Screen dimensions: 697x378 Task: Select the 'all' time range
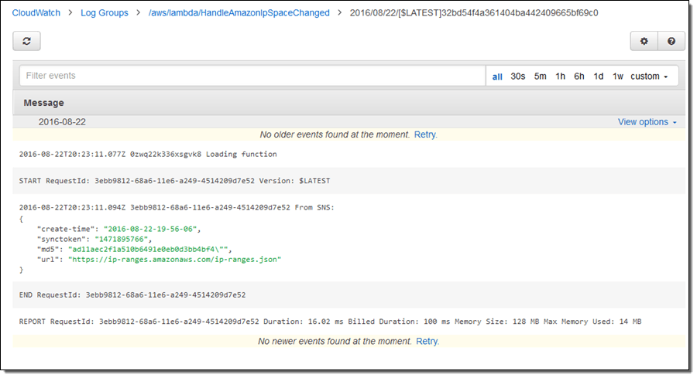click(x=497, y=77)
